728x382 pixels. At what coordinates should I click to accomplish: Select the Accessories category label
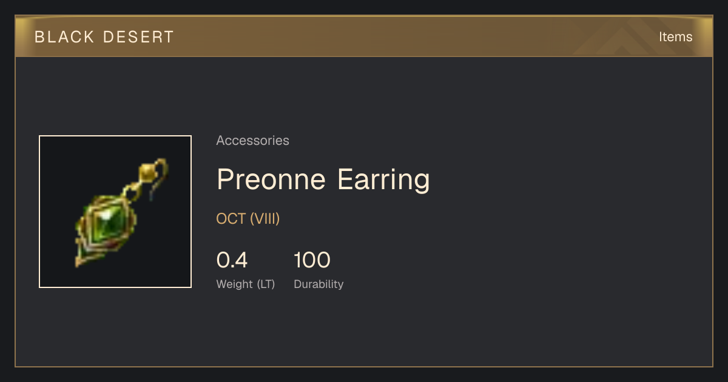[x=252, y=141]
